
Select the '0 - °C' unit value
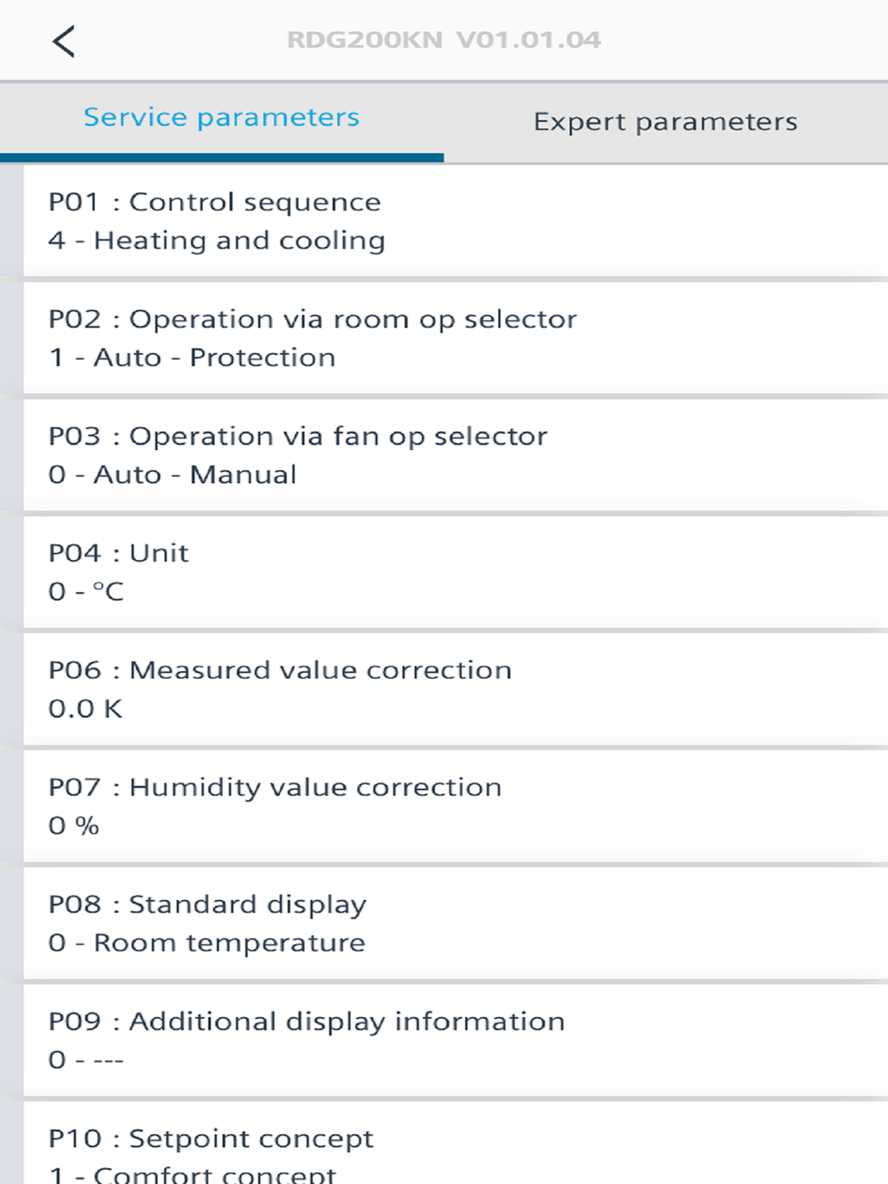point(86,592)
